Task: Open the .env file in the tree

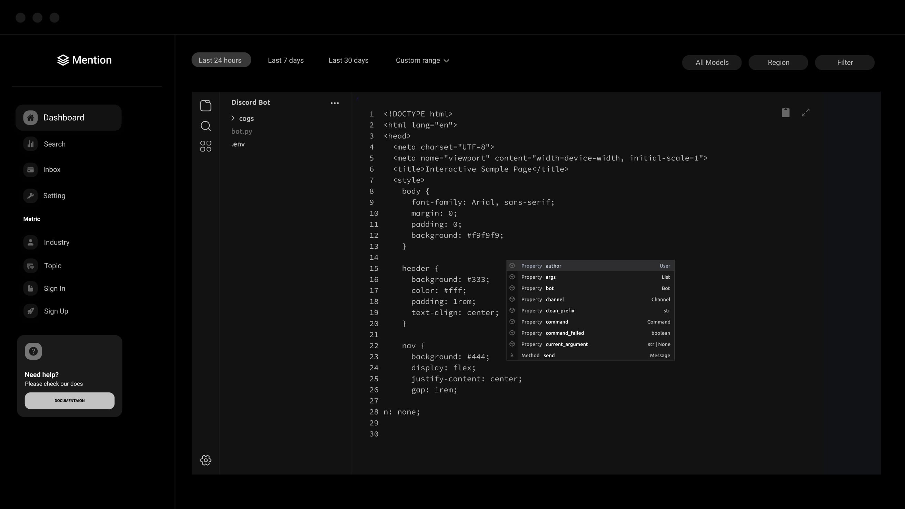Action: (x=238, y=144)
